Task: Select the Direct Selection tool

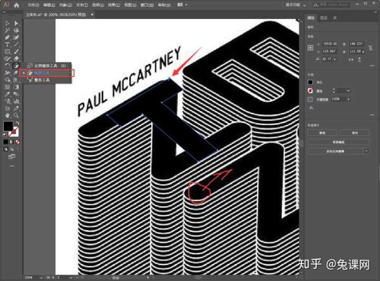Action: click(x=16, y=23)
